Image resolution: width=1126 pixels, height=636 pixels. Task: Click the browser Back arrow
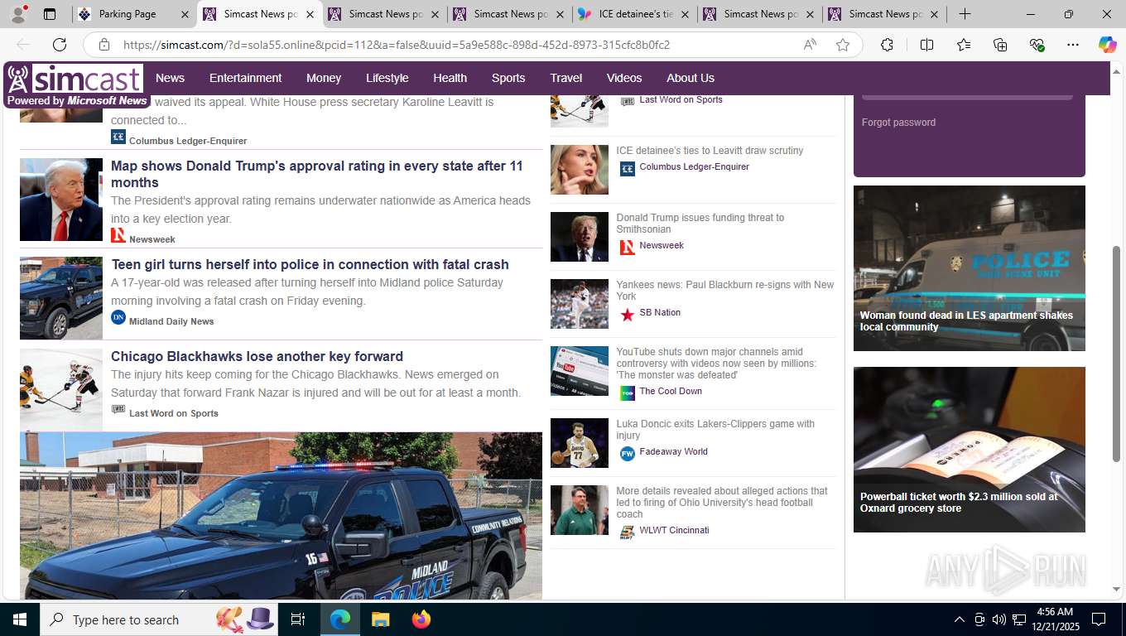[x=23, y=45]
